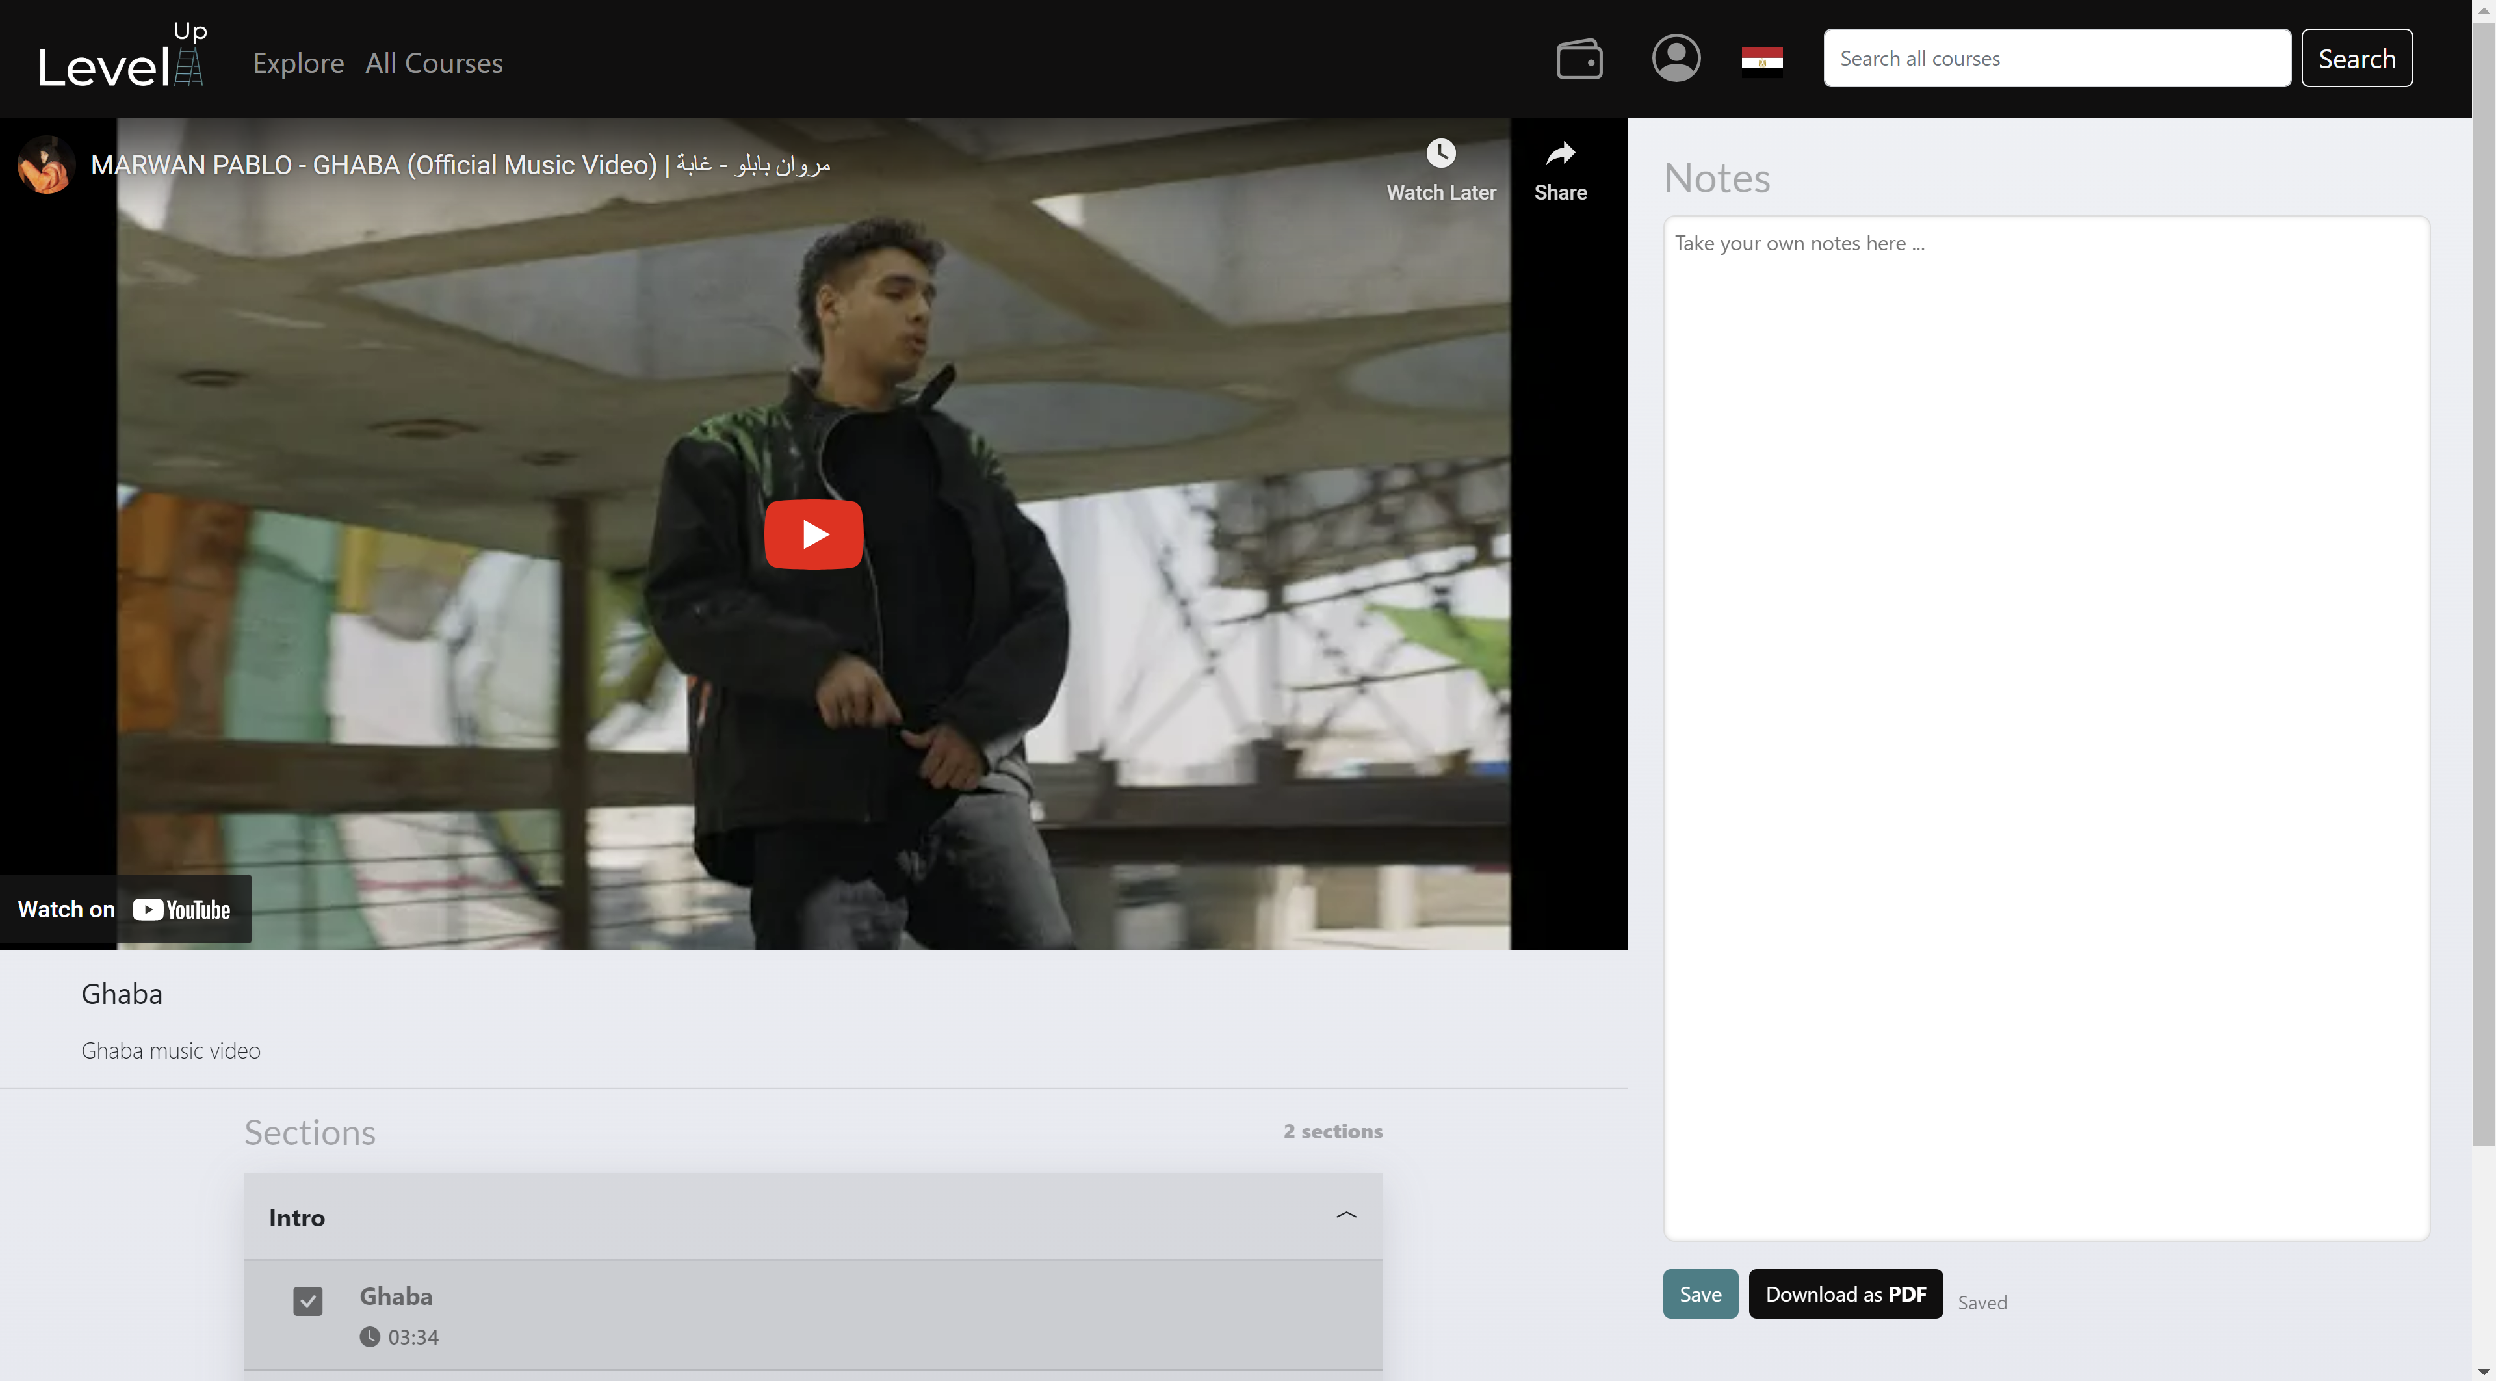Image resolution: width=2496 pixels, height=1381 pixels.
Task: Focus the Search all courses field
Action: 2056,58
